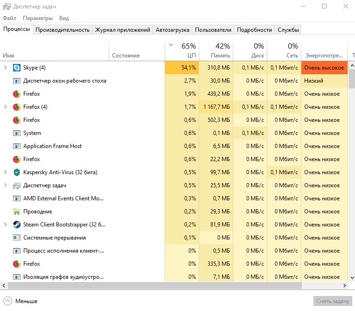This screenshot has height=311, width=355.
Task: Switch to the Службы tab
Action: (x=288, y=30)
